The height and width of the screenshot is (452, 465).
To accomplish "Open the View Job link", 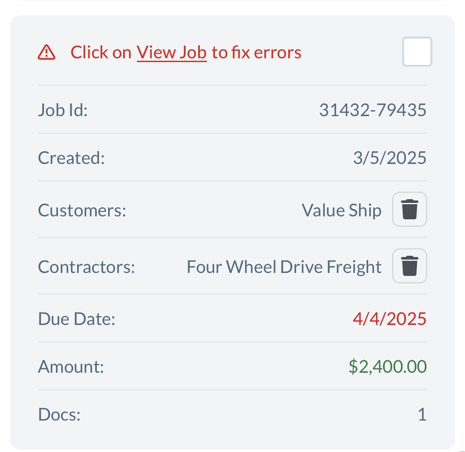I will [171, 52].
